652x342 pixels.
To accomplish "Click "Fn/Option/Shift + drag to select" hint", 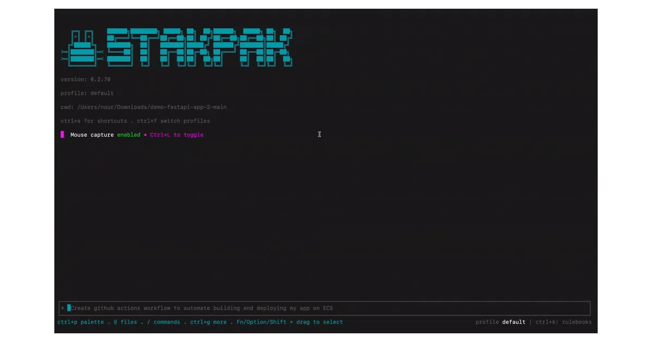I will 290,322.
